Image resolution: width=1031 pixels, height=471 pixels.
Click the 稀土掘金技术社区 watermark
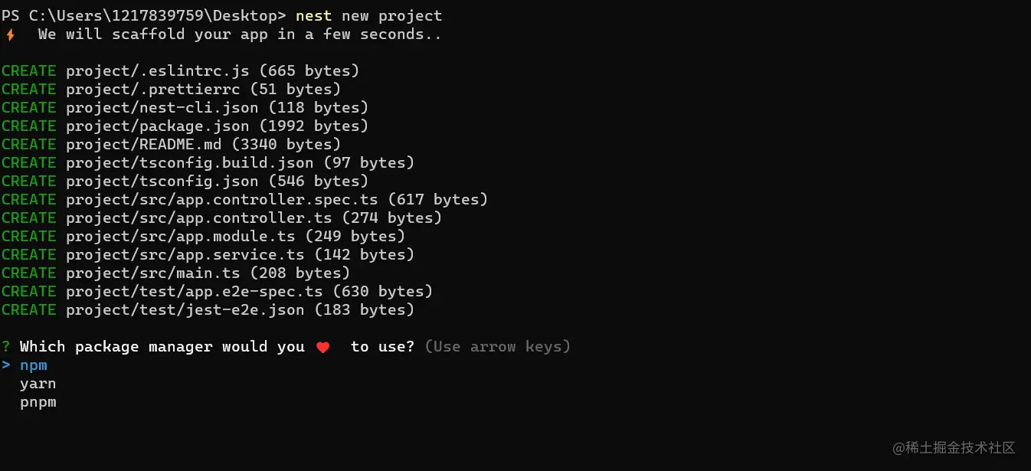[954, 447]
